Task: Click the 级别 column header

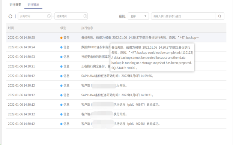Action: pyautogui.click(x=63, y=28)
